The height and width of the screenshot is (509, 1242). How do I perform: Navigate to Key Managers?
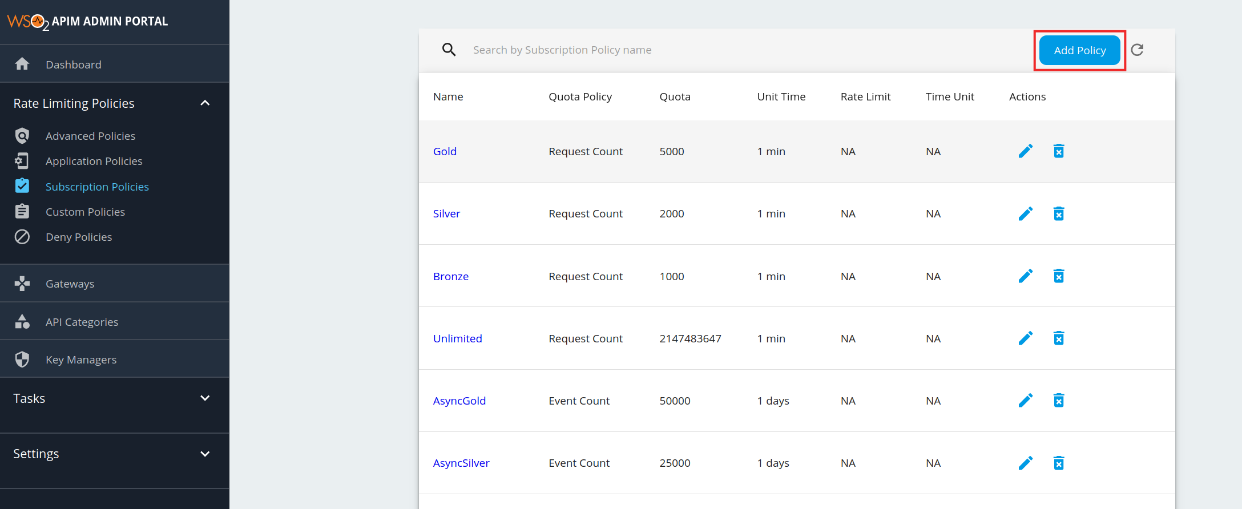(81, 359)
